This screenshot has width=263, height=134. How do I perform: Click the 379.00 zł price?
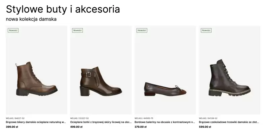click(x=141, y=127)
